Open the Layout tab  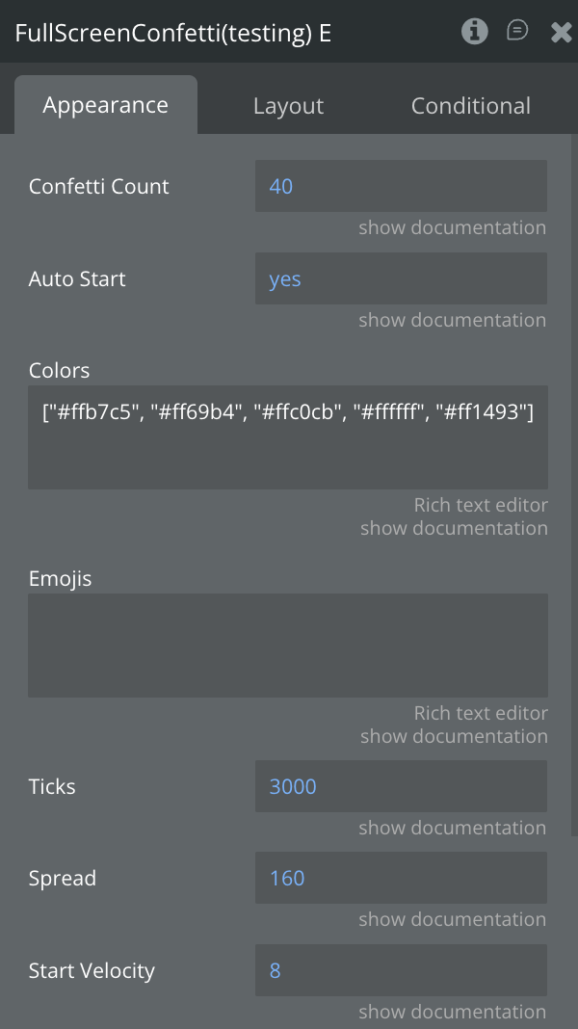(288, 106)
